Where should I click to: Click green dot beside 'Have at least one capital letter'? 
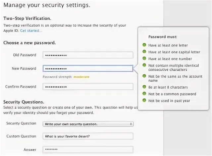click(144, 52)
